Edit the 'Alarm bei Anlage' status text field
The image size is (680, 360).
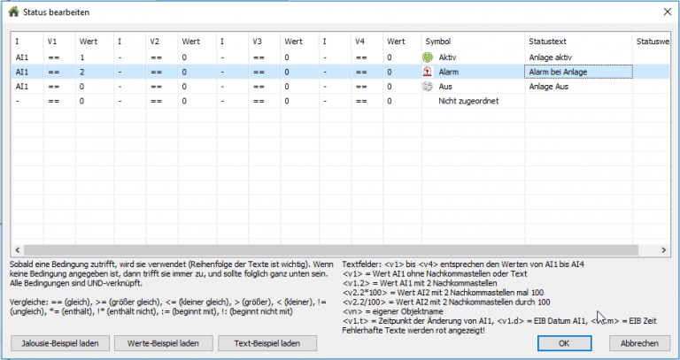[577, 72]
